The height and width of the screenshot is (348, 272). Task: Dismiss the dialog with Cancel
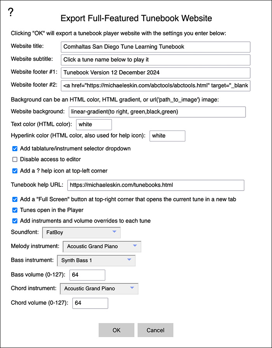[155, 330]
